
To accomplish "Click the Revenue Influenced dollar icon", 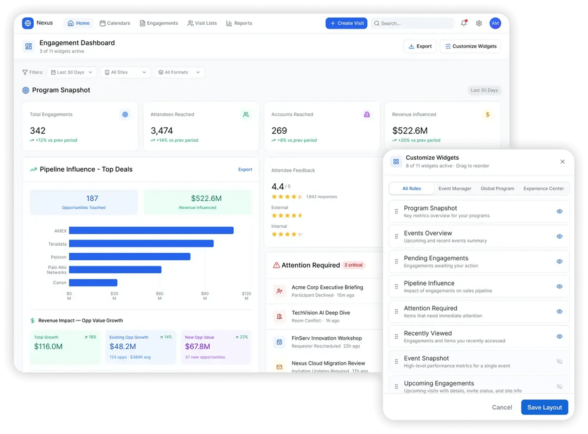I will click(488, 115).
